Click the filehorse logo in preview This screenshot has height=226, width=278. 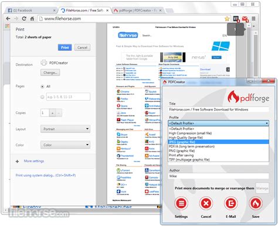click(128, 35)
